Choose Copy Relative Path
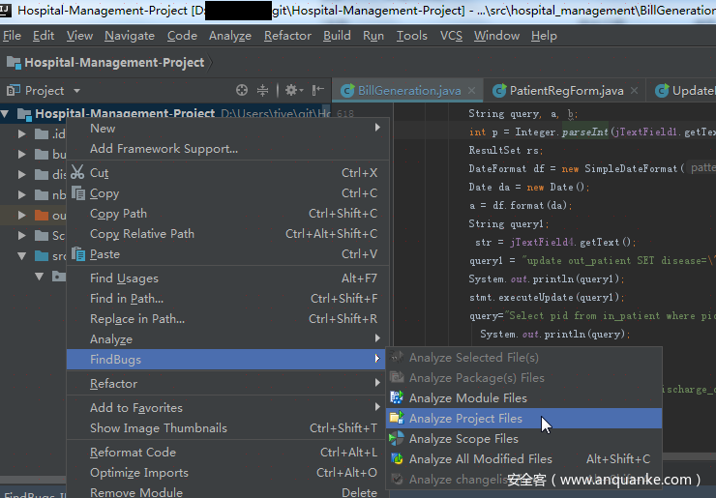 [x=227, y=234]
